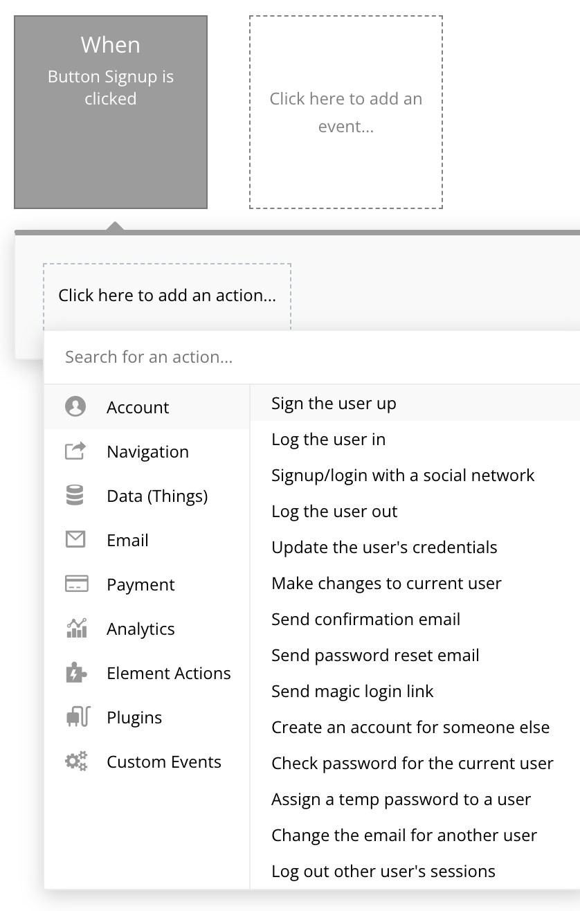Select Send magic login link action
The height and width of the screenshot is (911, 580).
(x=415, y=691)
